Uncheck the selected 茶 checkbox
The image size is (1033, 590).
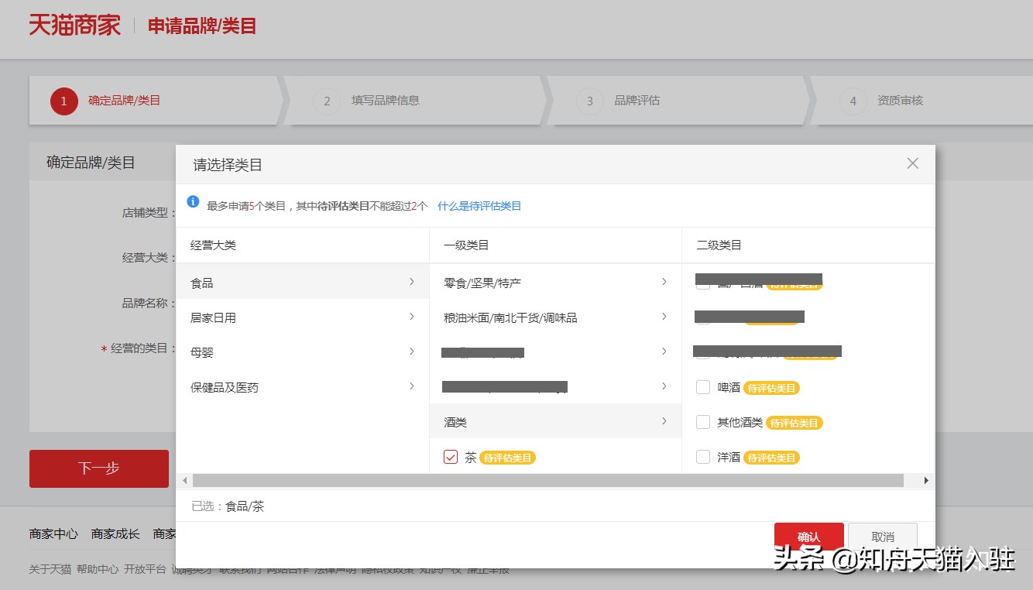[451, 457]
